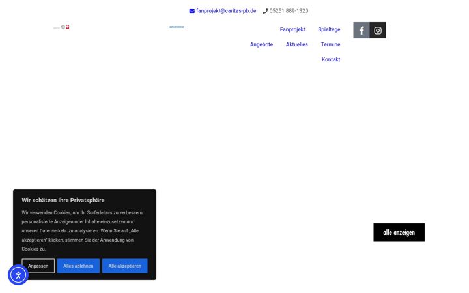This screenshot has height=293, width=469.
Task: Click the small site logo at top left
Action: 61,27
